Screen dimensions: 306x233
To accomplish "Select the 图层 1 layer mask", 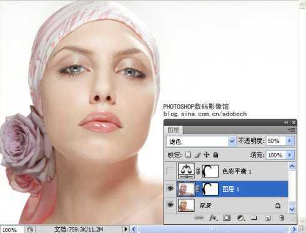I will tap(210, 189).
